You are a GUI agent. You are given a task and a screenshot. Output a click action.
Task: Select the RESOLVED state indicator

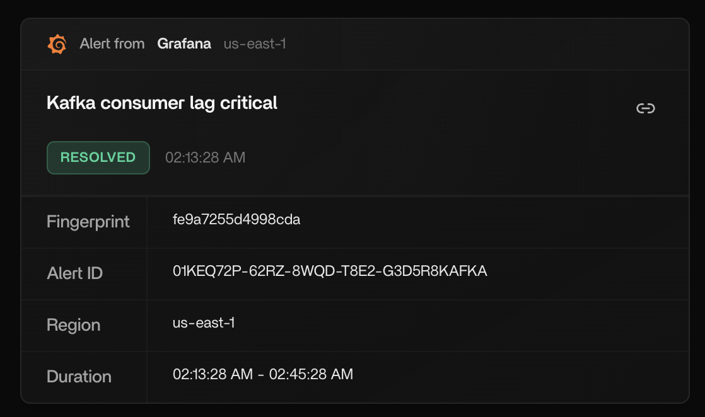[98, 157]
